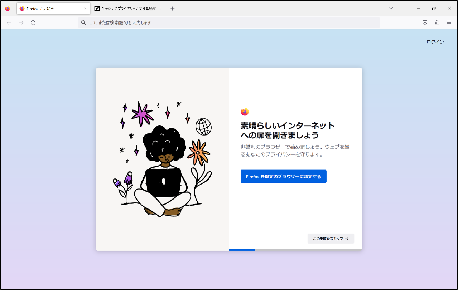Image resolution: width=458 pixels, height=290 pixels.
Task: Expand the list all tabs chevron
Action: [391, 8]
